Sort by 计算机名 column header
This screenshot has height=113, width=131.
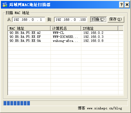[66, 28]
